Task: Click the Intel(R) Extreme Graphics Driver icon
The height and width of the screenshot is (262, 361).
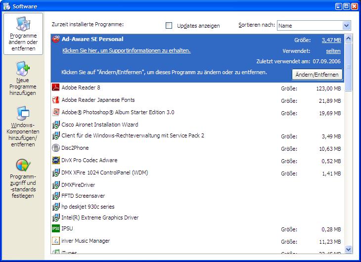Action: pyautogui.click(x=56, y=218)
